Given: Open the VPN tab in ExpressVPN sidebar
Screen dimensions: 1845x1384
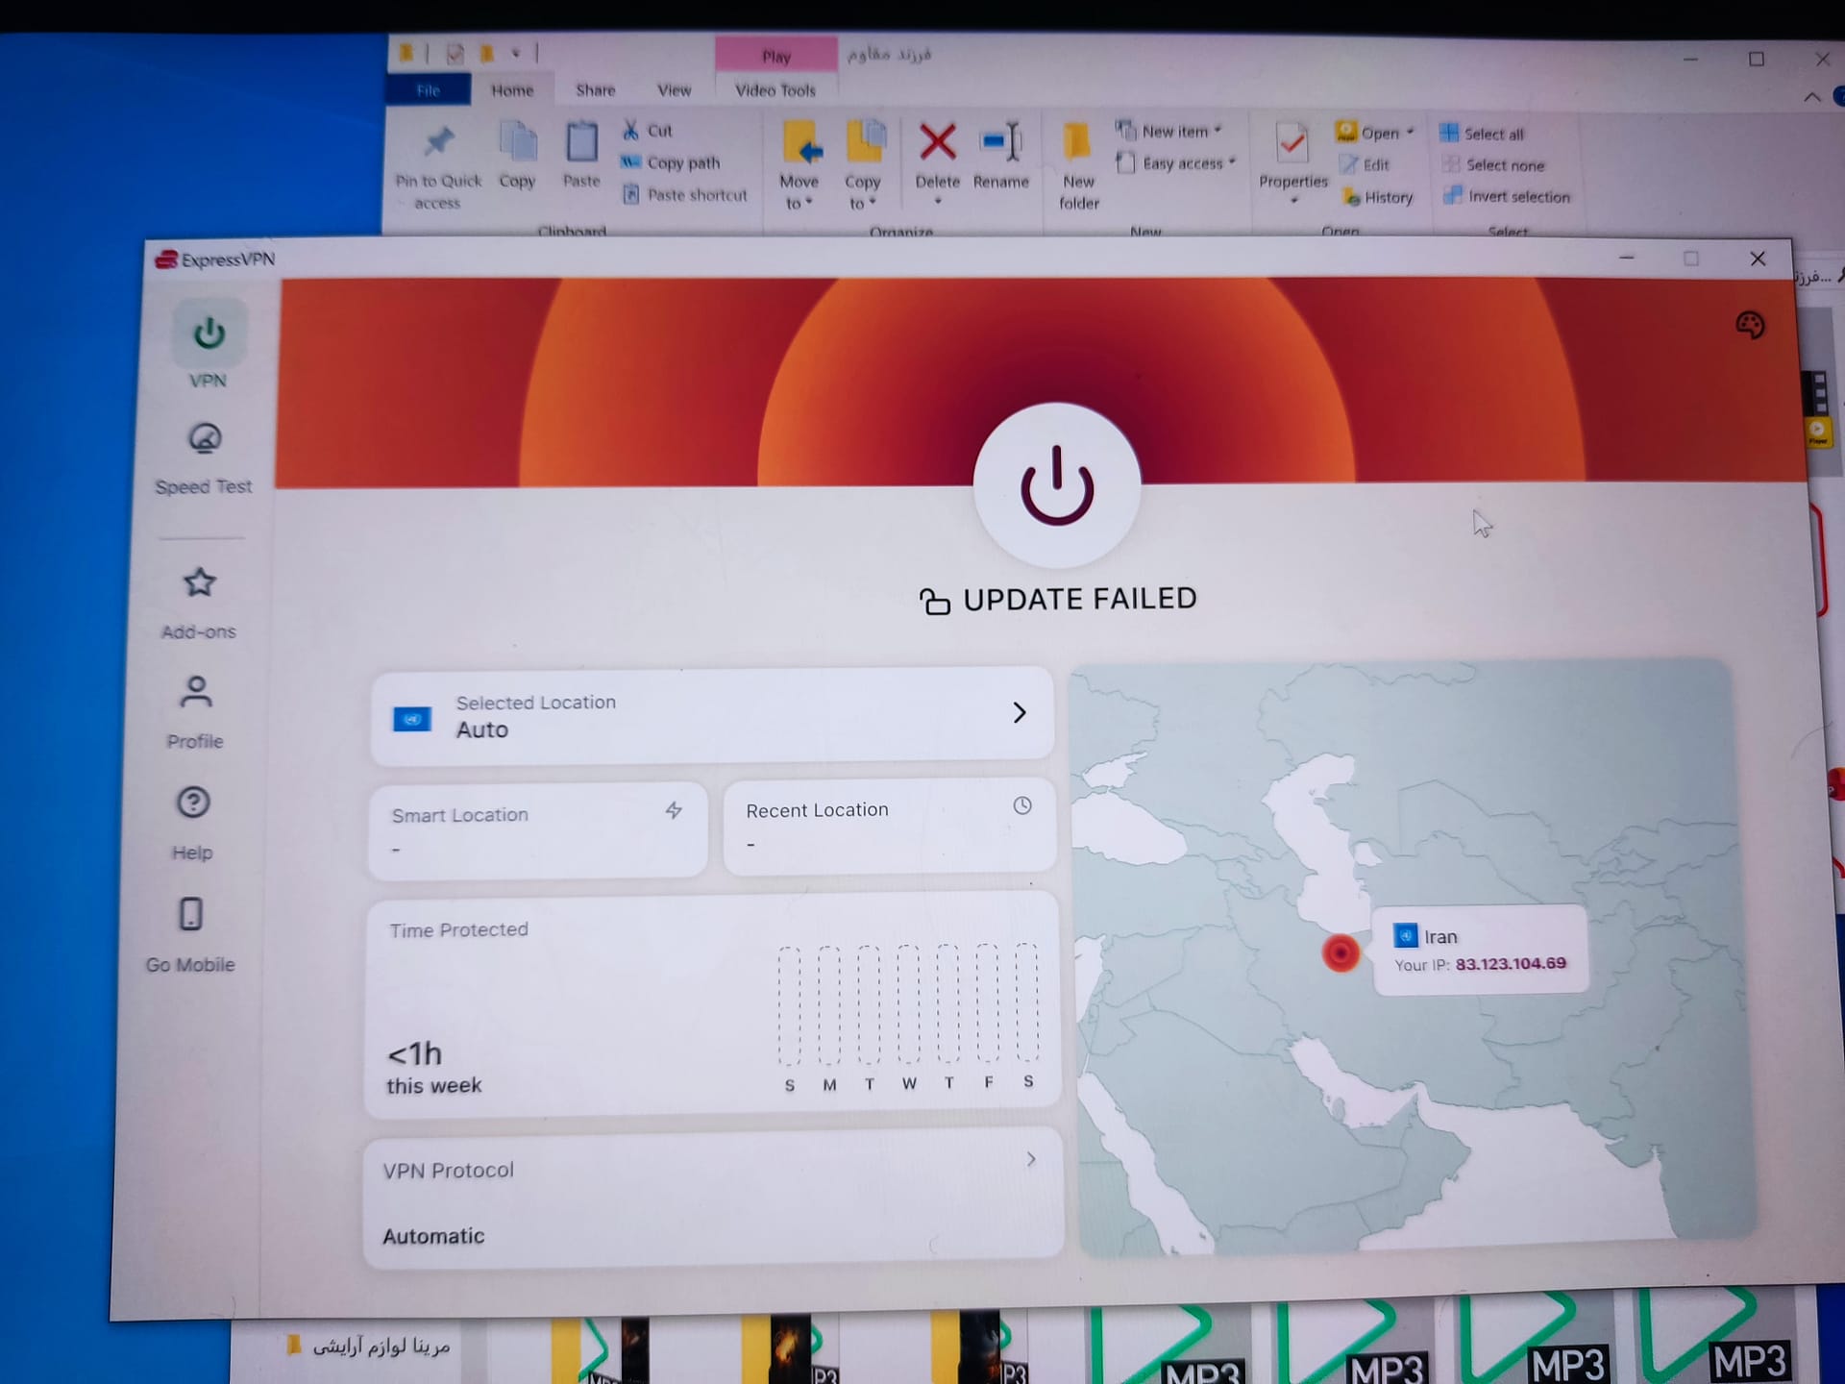Looking at the screenshot, I should tap(209, 346).
